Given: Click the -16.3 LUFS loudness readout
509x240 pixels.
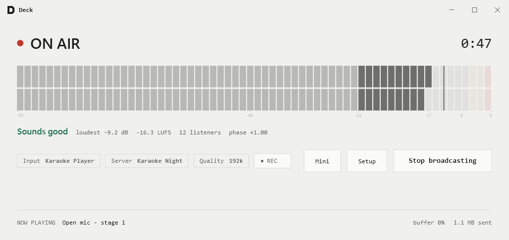Looking at the screenshot, I should (x=154, y=132).
